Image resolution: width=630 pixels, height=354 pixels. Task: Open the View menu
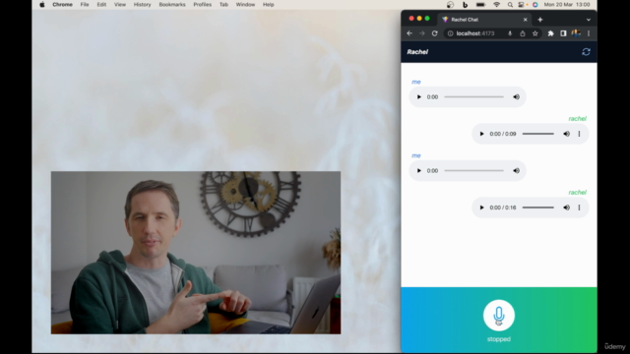tap(120, 4)
